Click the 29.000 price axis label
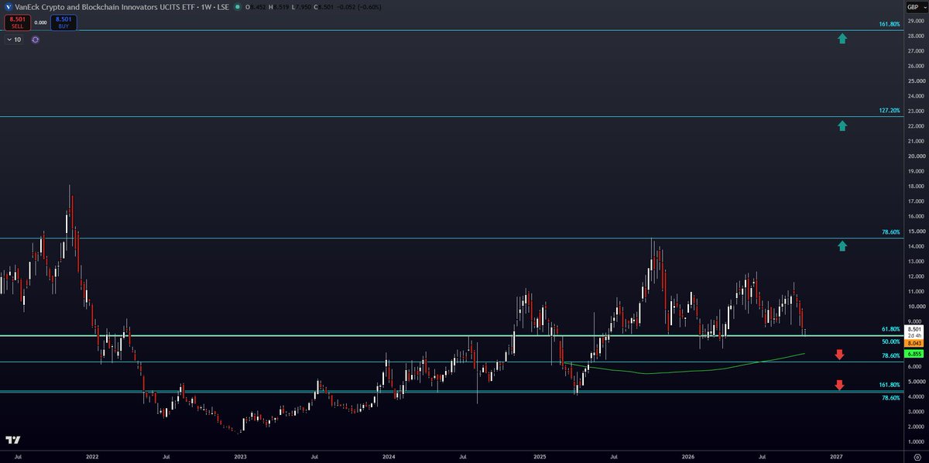This screenshot has width=929, height=463. [914, 21]
